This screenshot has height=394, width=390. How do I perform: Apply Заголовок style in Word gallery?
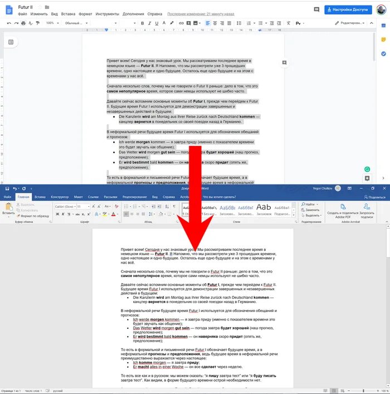[x=264, y=210]
